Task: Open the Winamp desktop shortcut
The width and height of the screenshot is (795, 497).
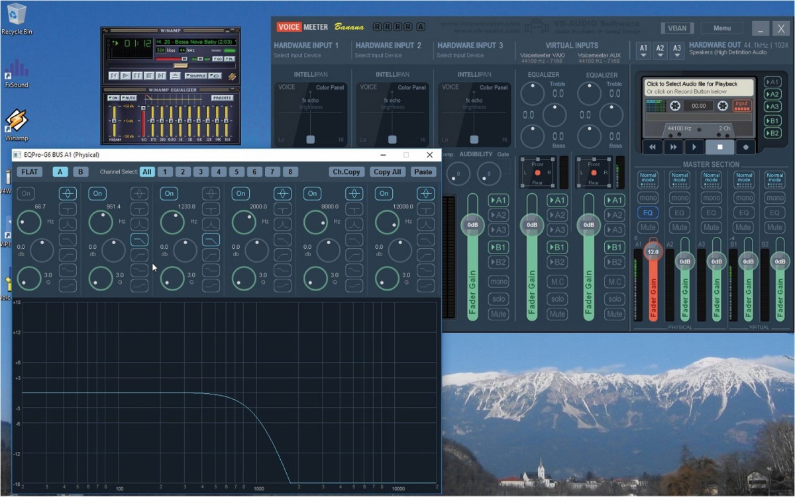Action: tap(17, 126)
